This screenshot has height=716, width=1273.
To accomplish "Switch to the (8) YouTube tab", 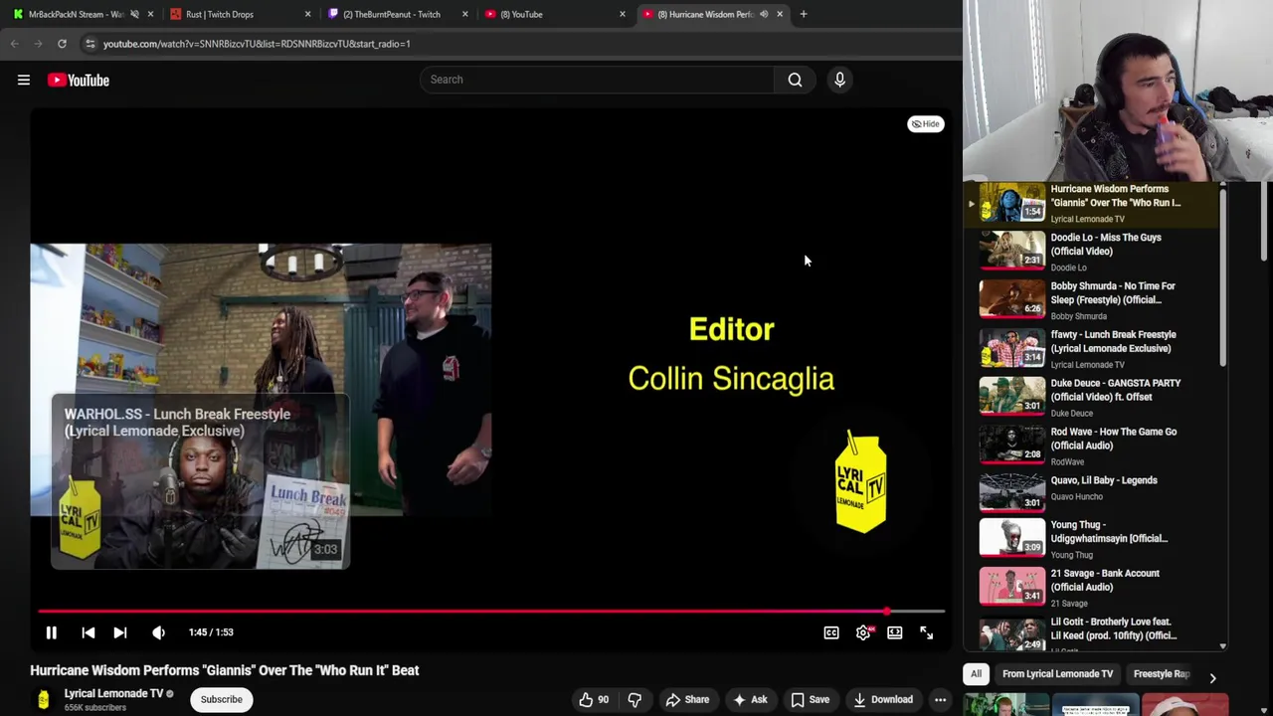I will coord(521,14).
